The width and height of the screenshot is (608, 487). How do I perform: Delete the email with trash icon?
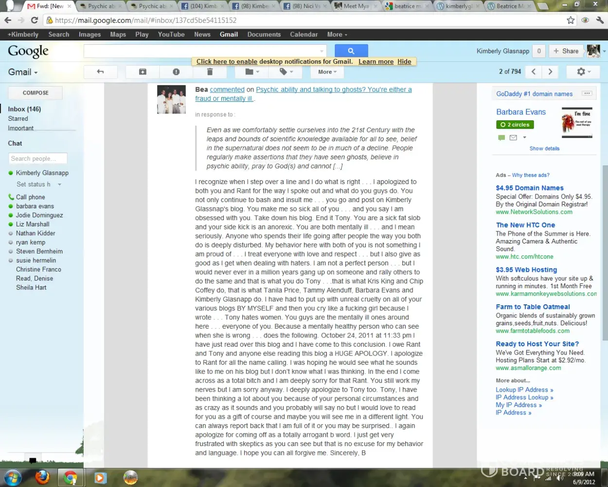(x=210, y=72)
